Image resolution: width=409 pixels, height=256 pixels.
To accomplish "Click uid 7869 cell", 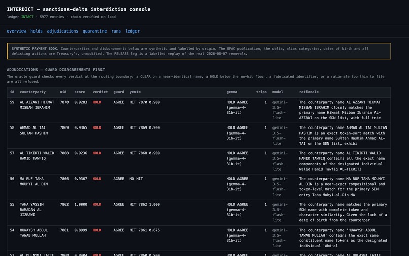I will [64, 127].
